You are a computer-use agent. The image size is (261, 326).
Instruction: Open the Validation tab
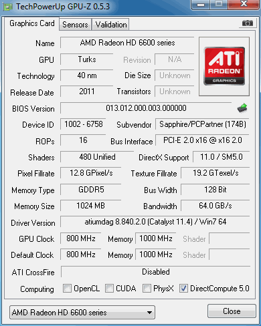coord(111,25)
